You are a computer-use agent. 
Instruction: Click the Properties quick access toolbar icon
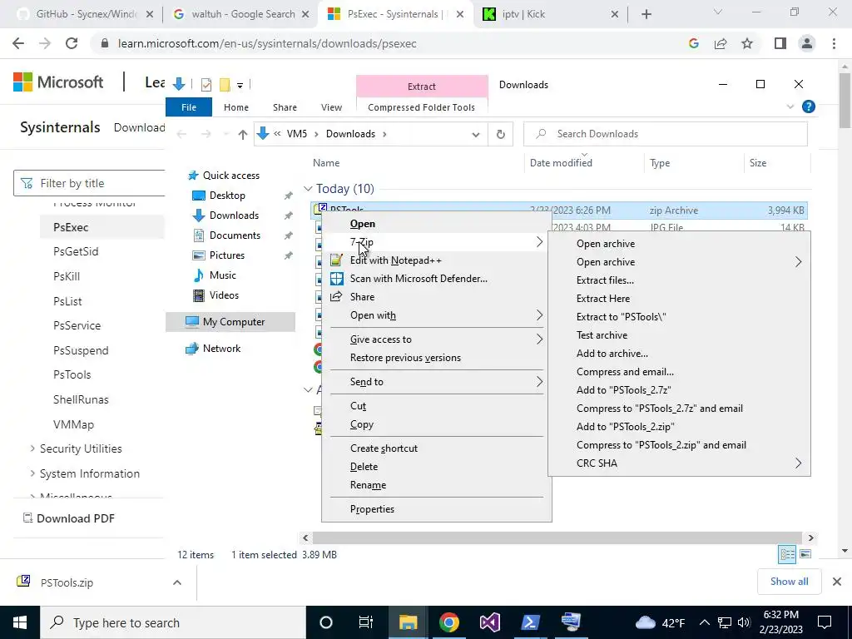click(x=206, y=84)
